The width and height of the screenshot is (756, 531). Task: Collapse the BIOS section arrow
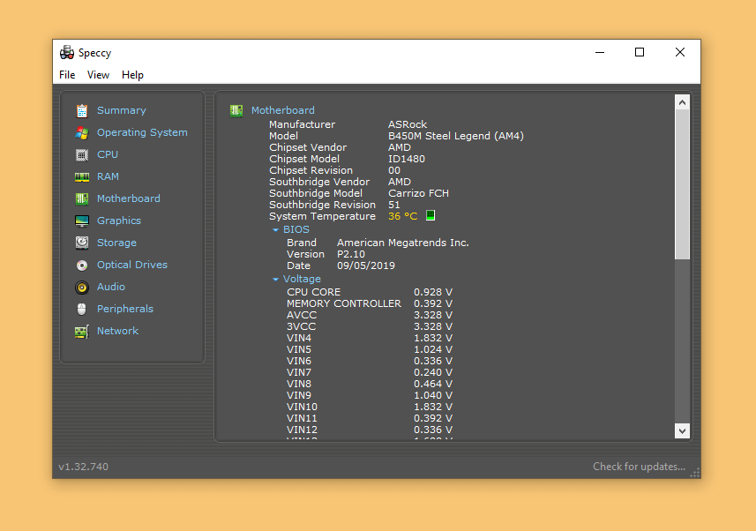pyautogui.click(x=275, y=230)
